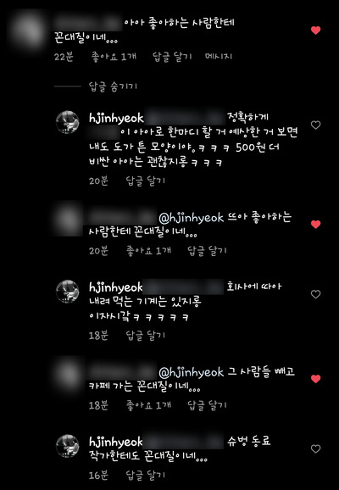Follow @hjinhyeok mention in 20분 blurred-user reply
The image size is (339, 490).
point(192,218)
